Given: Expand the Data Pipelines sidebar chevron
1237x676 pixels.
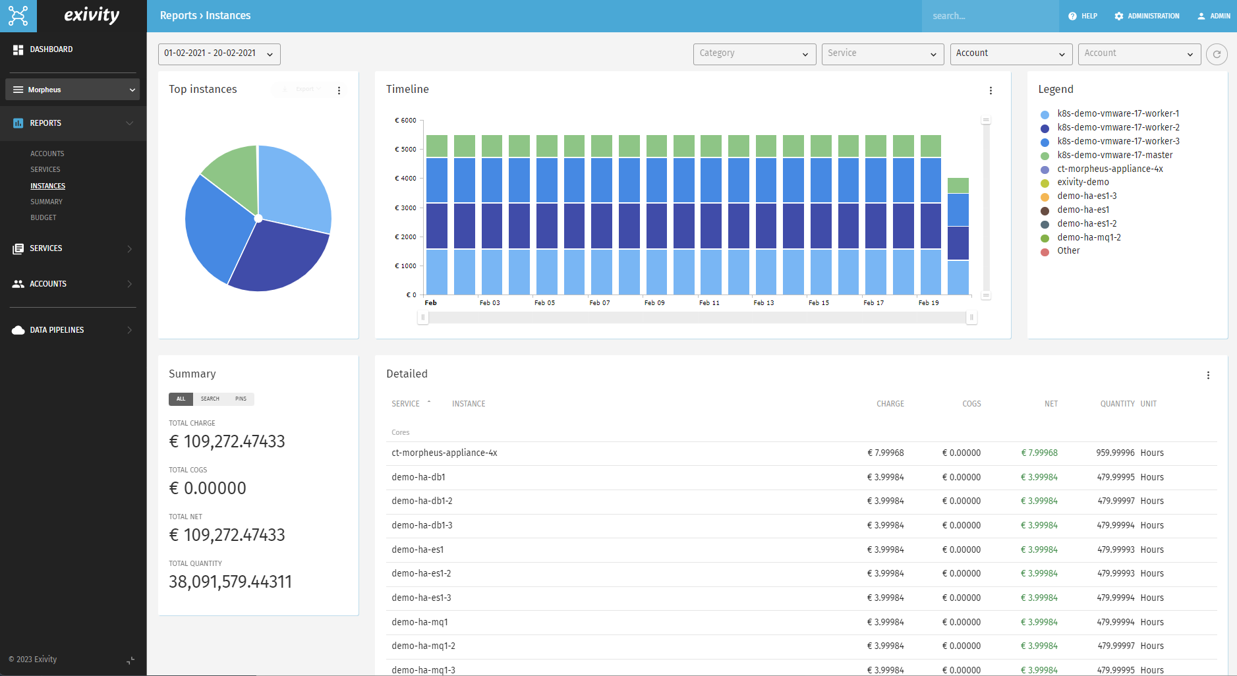Looking at the screenshot, I should point(130,330).
